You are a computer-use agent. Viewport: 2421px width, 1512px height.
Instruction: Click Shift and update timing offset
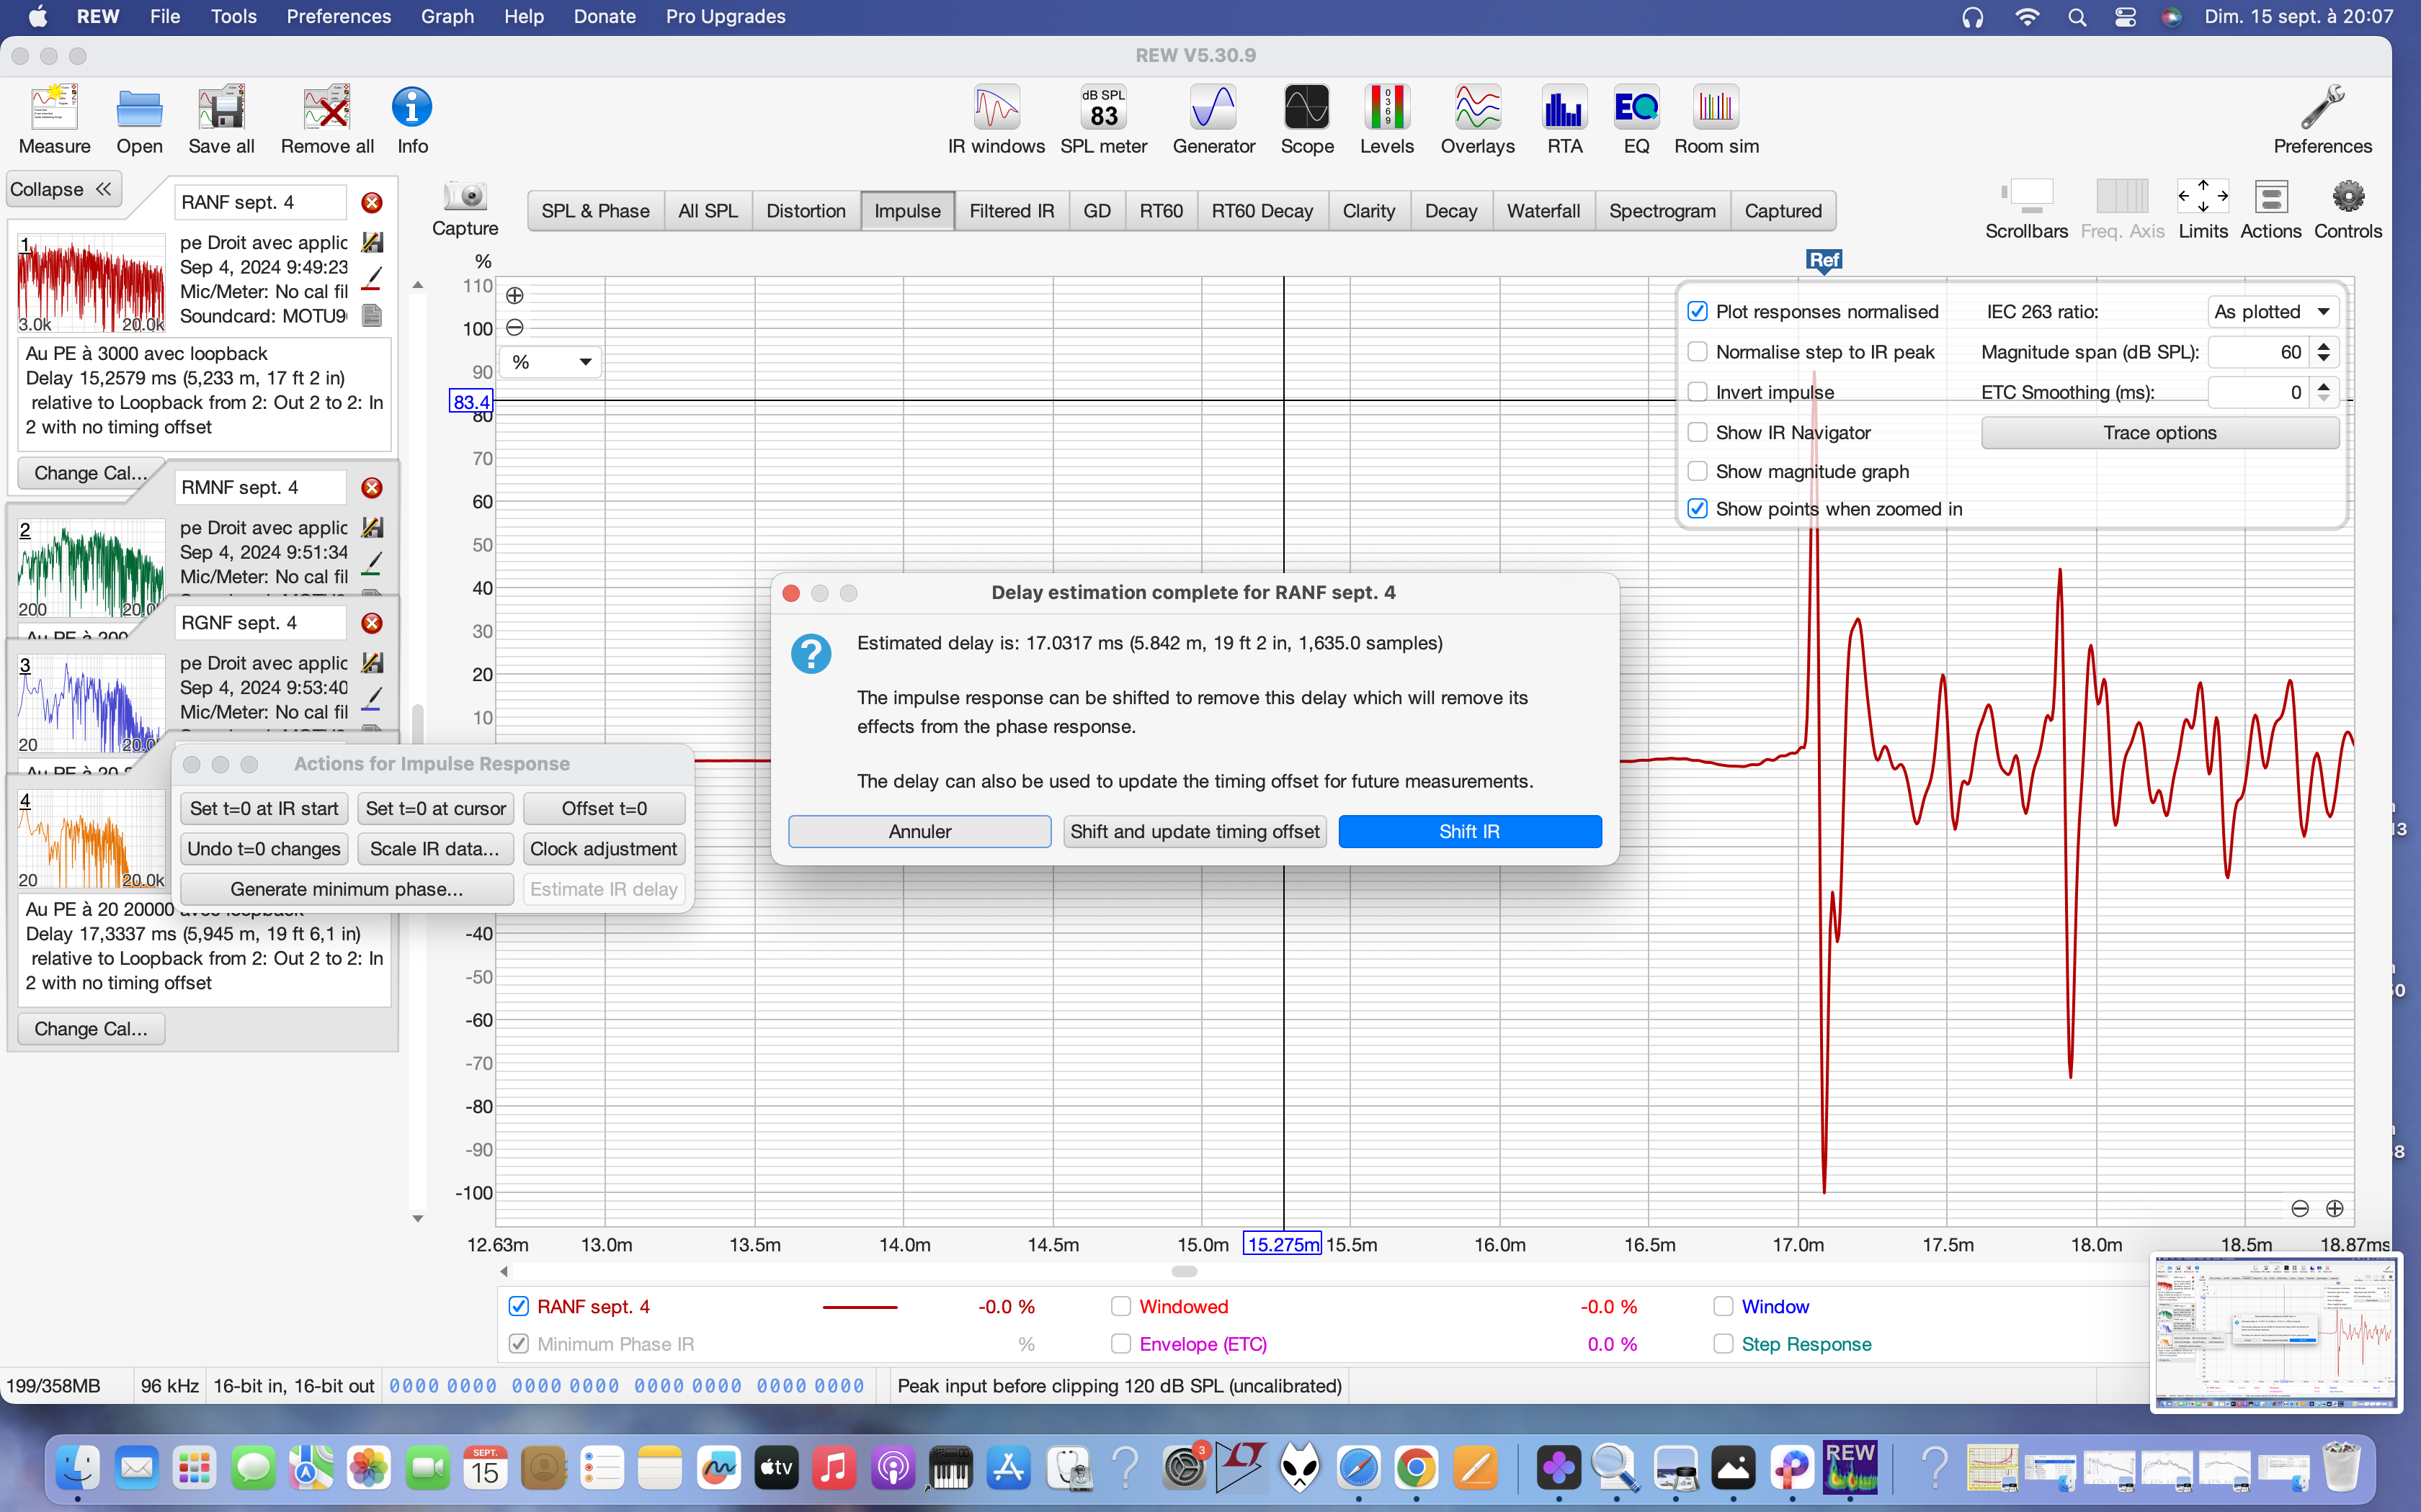pos(1195,831)
